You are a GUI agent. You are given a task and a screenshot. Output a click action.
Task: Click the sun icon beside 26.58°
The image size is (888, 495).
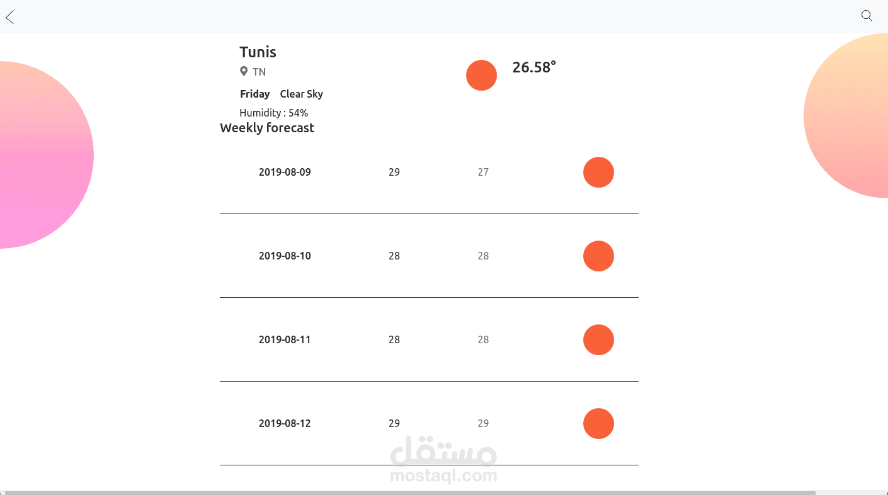click(481, 76)
